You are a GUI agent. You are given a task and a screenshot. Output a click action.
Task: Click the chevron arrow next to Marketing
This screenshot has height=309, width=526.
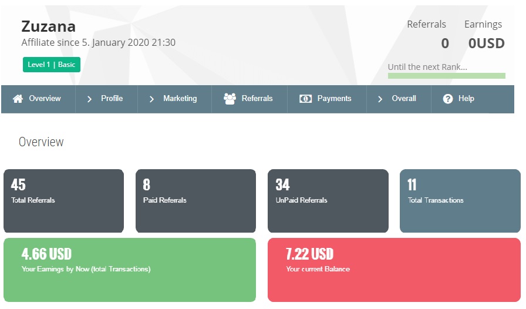(x=151, y=99)
